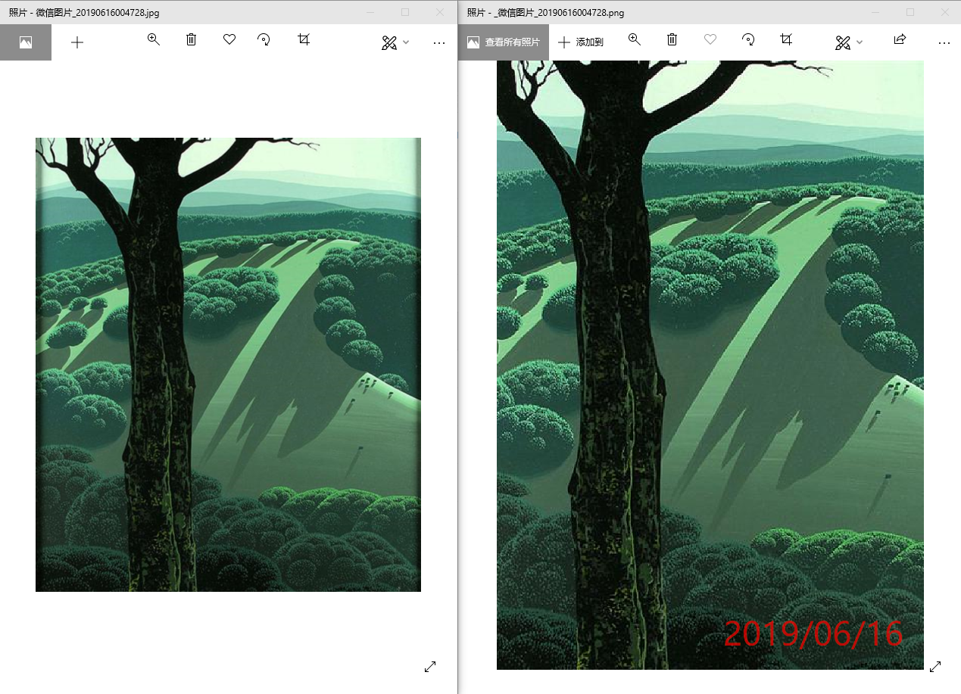
Task: Delete the photo via the trash icon in the right png window
Action: [x=672, y=39]
